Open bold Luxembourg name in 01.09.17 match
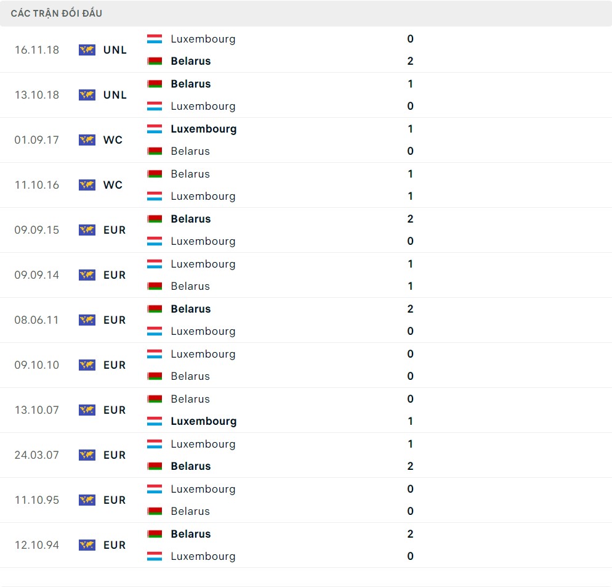 [x=204, y=129]
